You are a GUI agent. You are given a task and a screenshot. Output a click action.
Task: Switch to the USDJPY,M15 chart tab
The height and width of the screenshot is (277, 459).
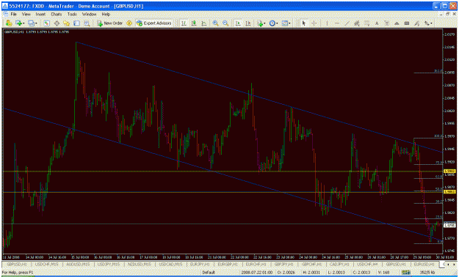(x=109, y=264)
